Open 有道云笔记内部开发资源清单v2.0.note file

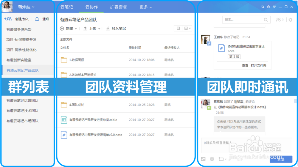[96, 135]
